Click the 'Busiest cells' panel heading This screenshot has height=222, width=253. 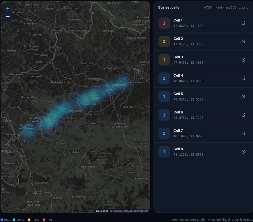pos(169,7)
